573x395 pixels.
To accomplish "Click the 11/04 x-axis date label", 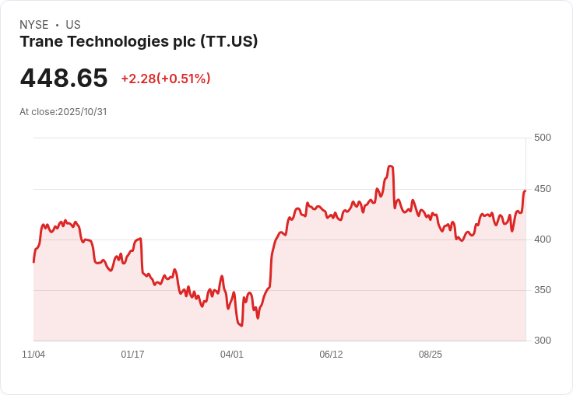I will [x=33, y=355].
